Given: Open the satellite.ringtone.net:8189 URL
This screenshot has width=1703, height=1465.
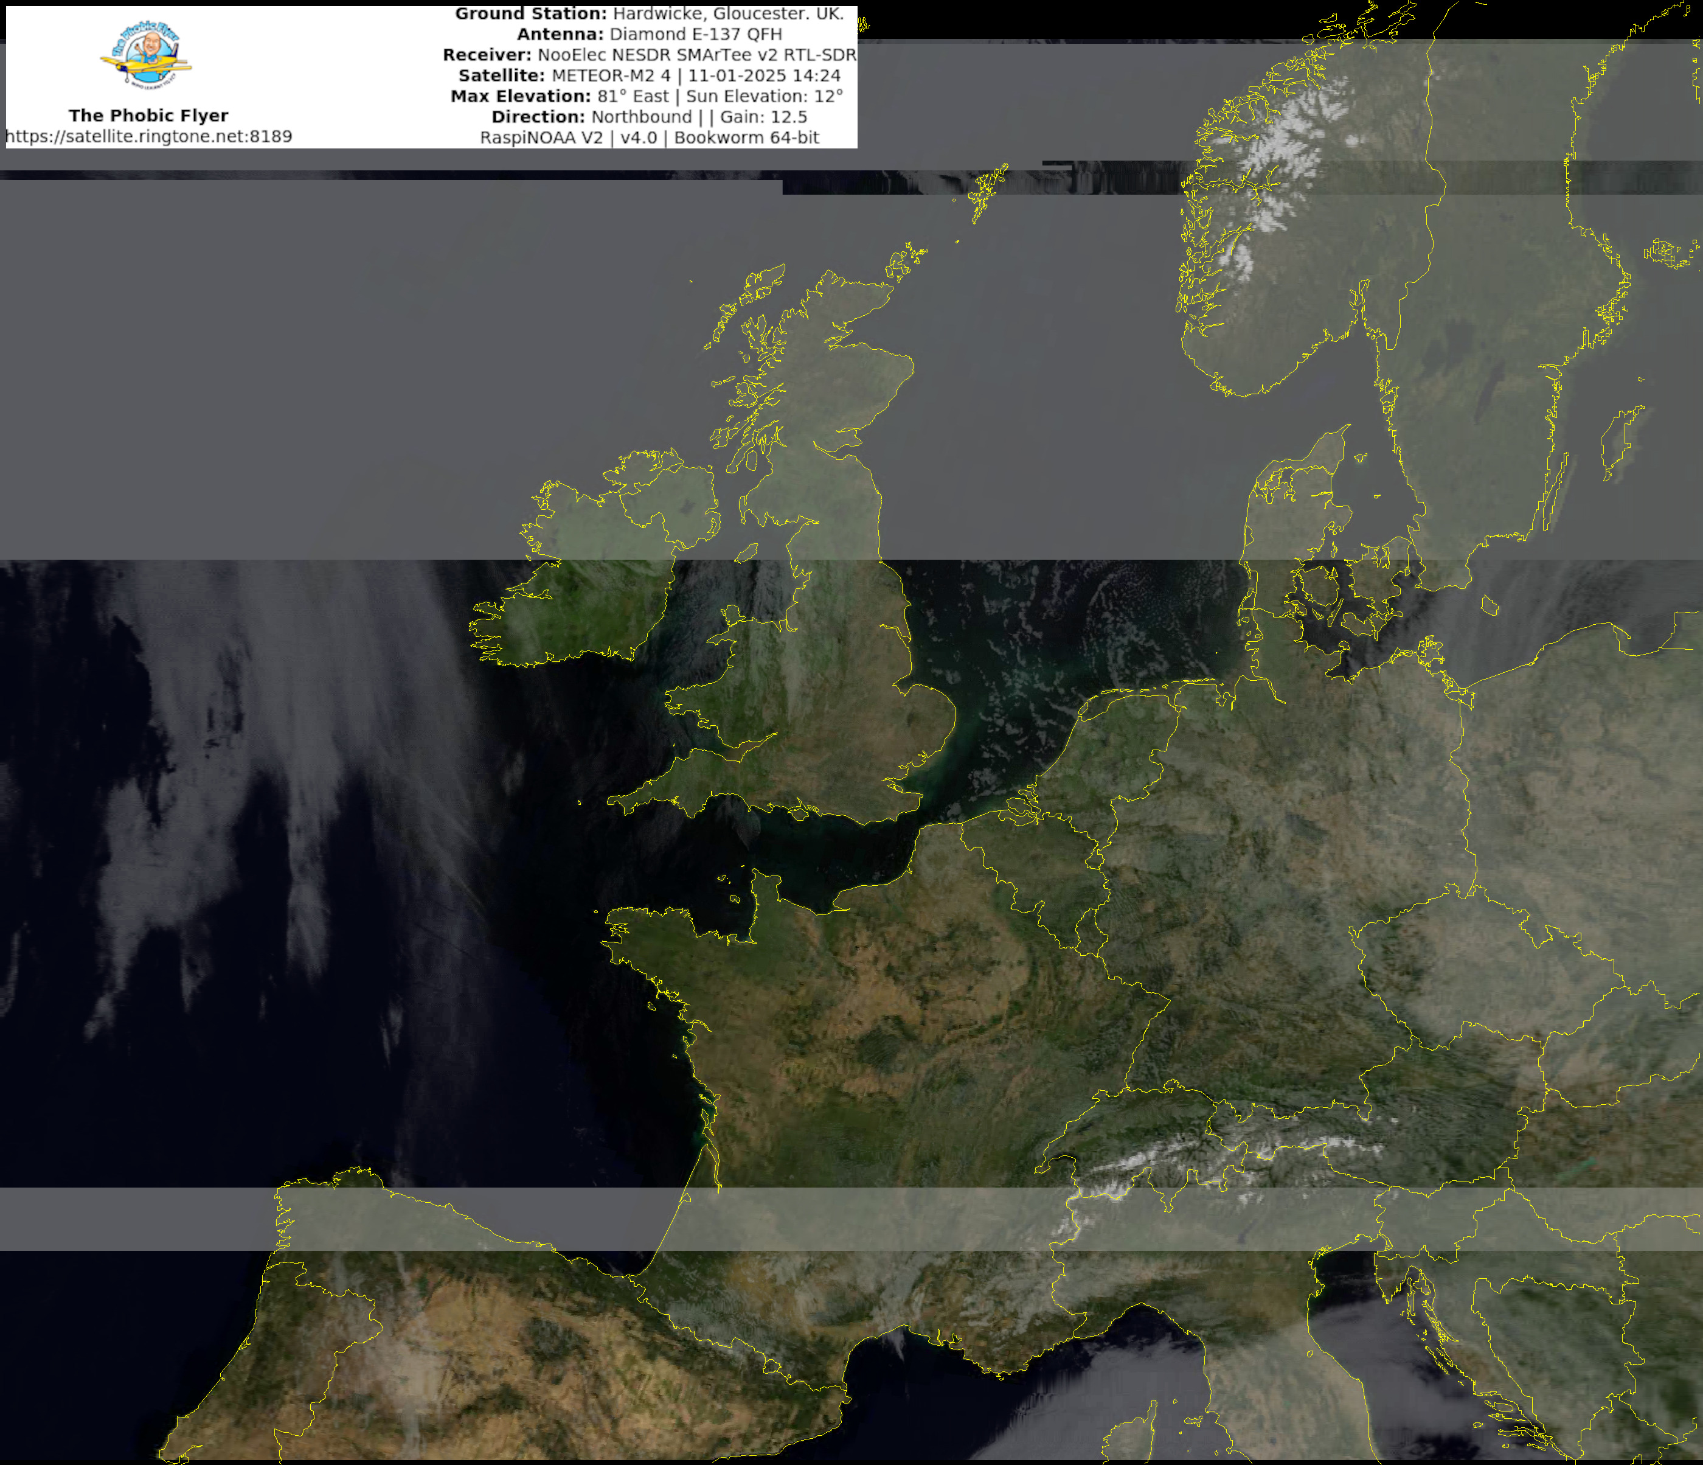Looking at the screenshot, I should pos(149,136).
